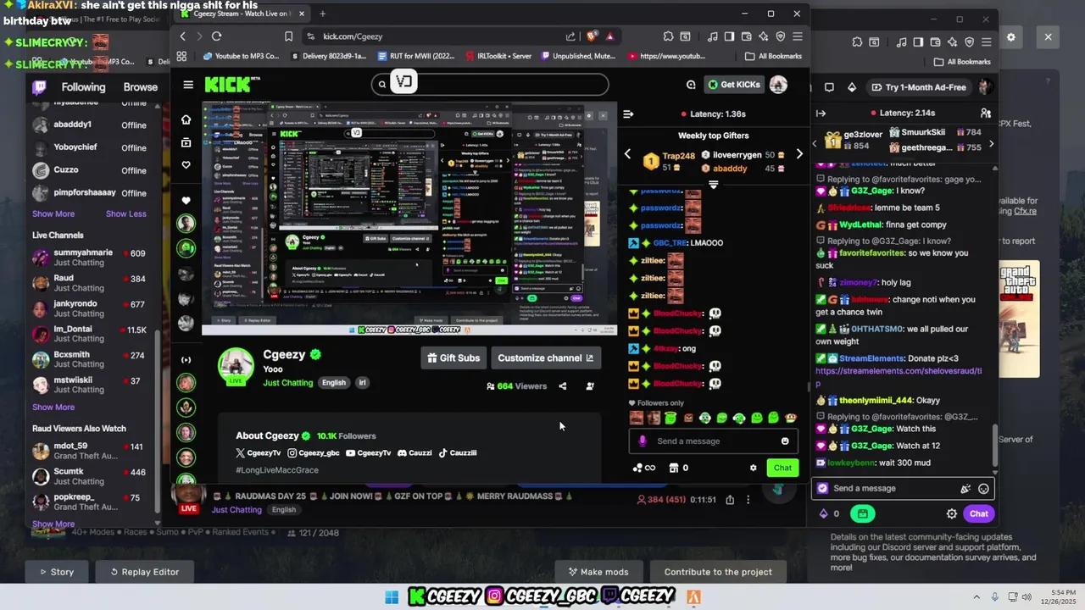Click Show Less in Twitch sidebar
This screenshot has width=1085, height=610.
click(126, 214)
